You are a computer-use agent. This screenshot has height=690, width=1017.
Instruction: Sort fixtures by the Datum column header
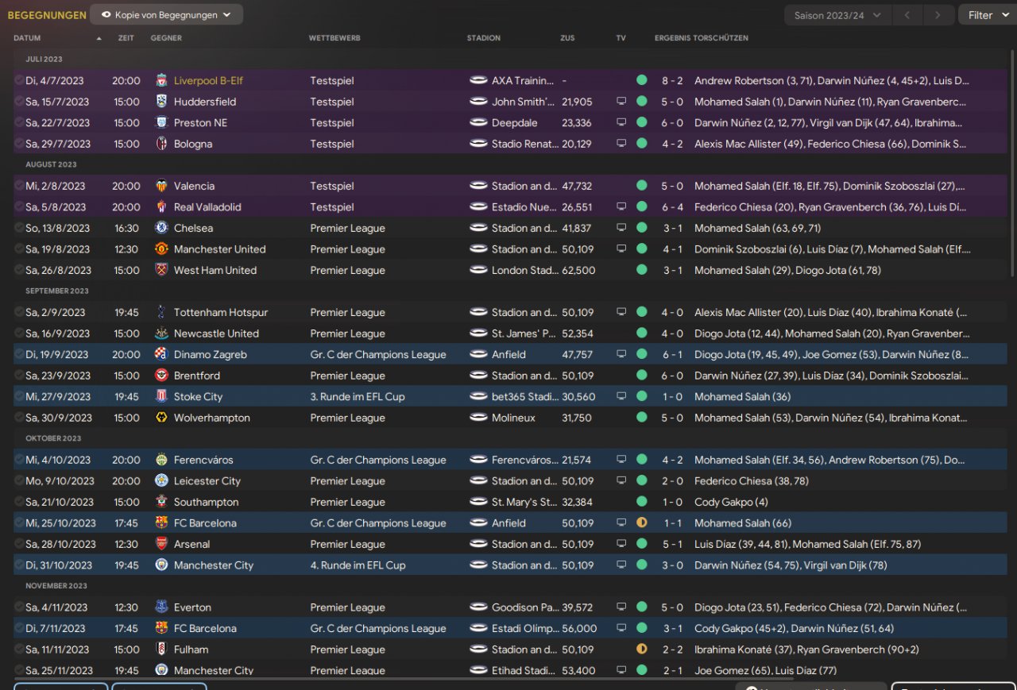point(27,38)
